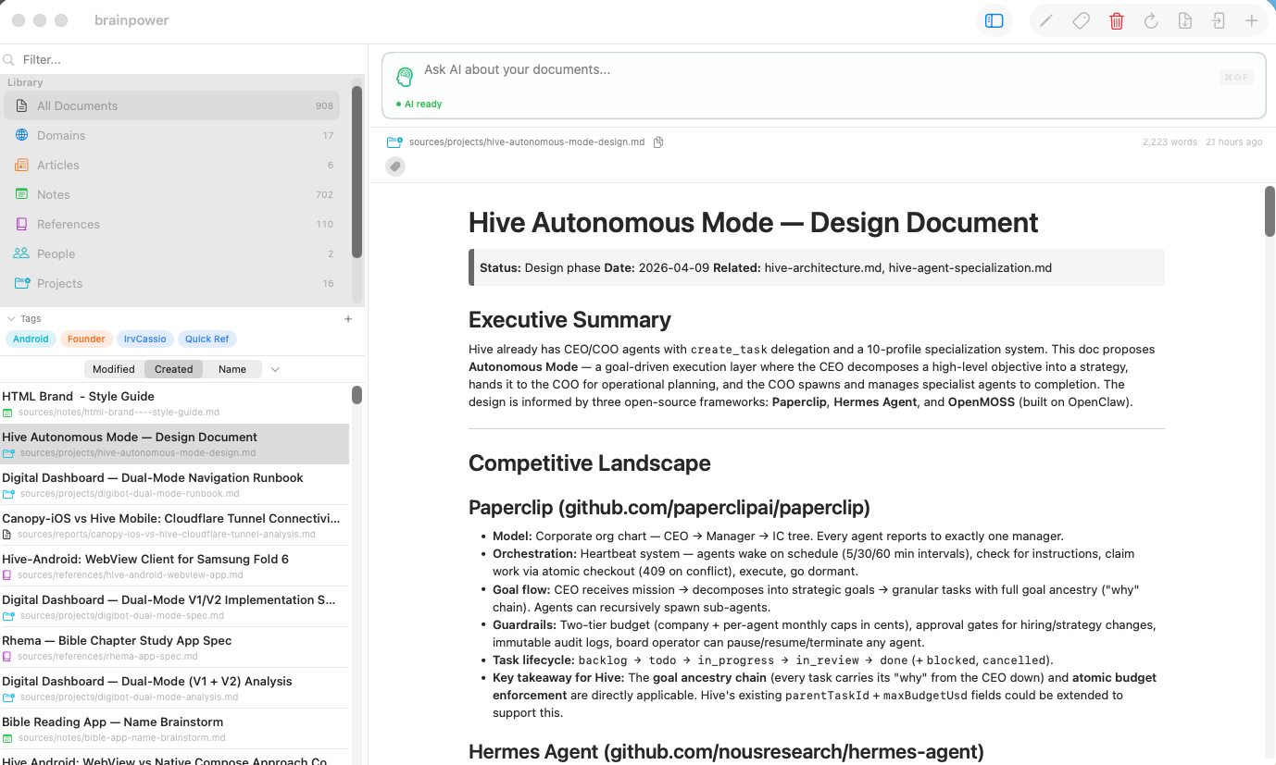Toggle the sidebar panel icon
The image size is (1276, 765).
[995, 20]
